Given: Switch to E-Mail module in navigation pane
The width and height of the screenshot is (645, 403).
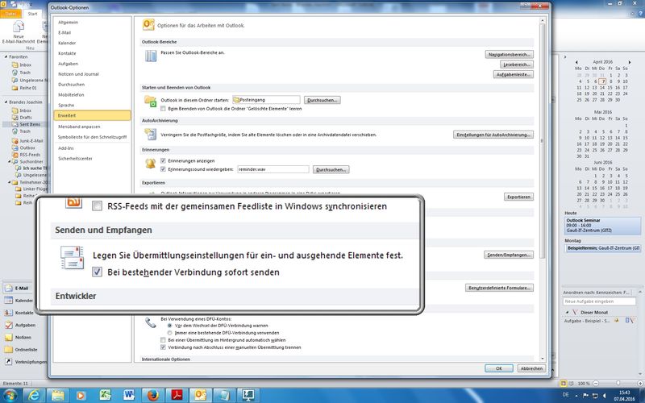Looking at the screenshot, I should tap(22, 289).
